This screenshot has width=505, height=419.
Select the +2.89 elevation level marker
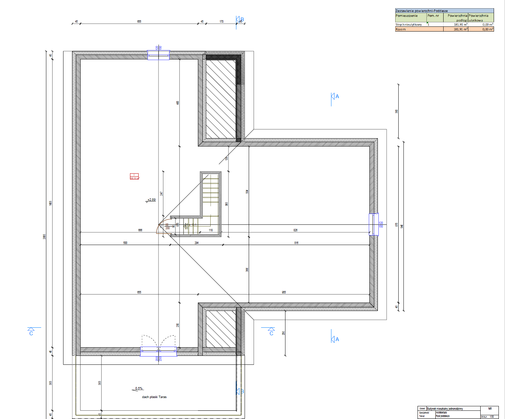click(151, 200)
